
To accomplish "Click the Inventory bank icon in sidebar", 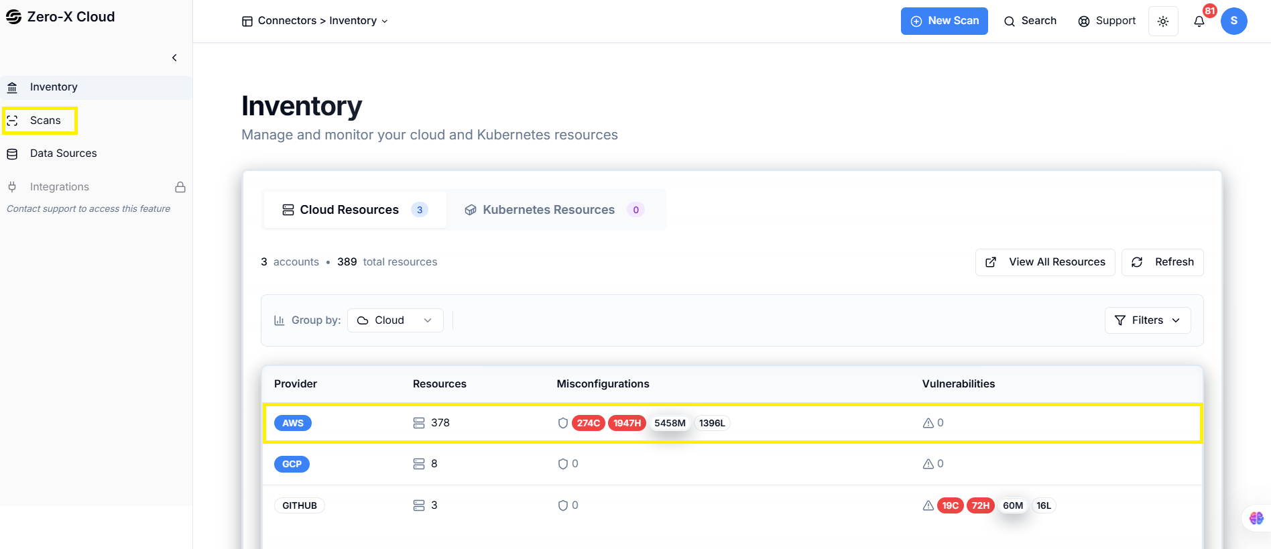I will click(12, 88).
